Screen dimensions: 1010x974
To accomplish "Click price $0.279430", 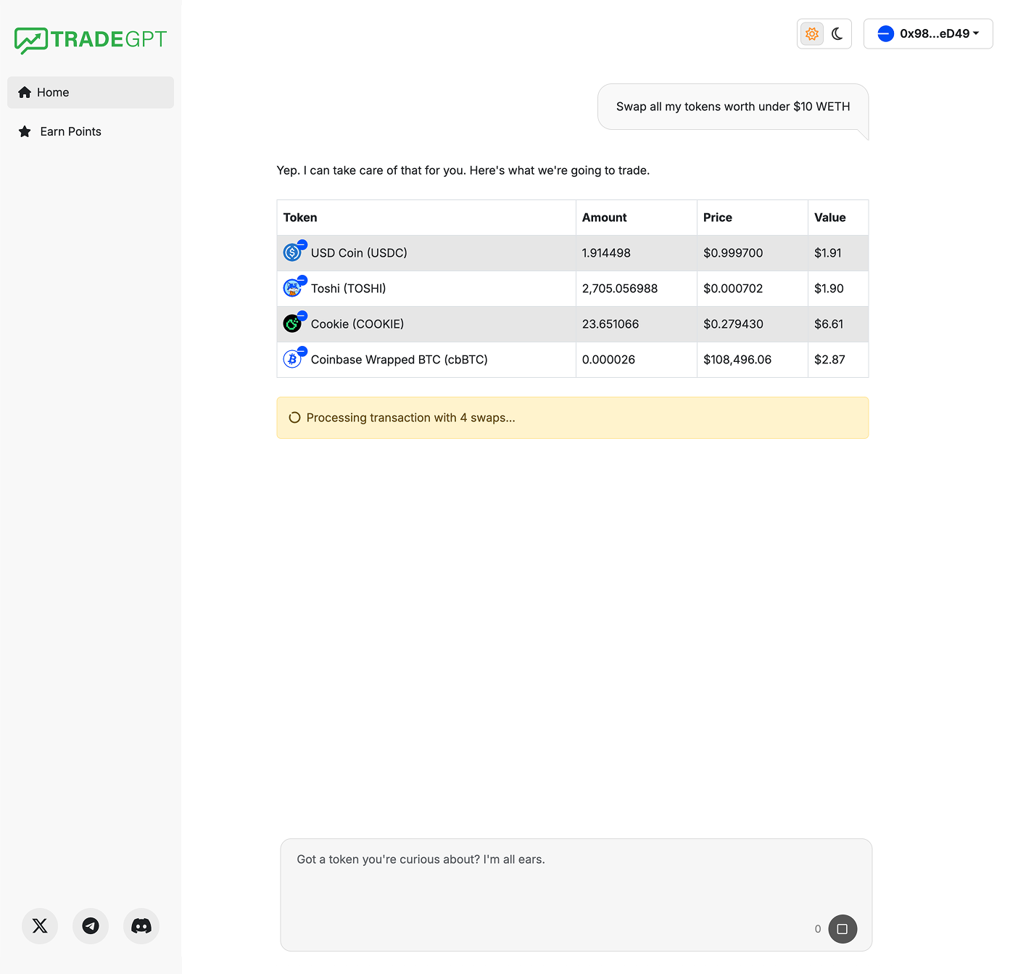I will (733, 324).
